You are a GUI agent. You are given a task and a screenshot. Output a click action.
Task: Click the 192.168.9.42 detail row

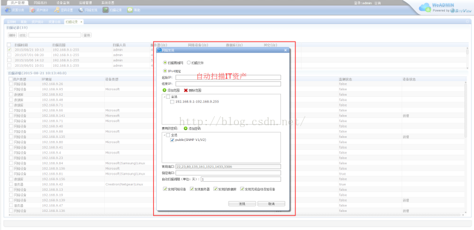(x=236, y=184)
